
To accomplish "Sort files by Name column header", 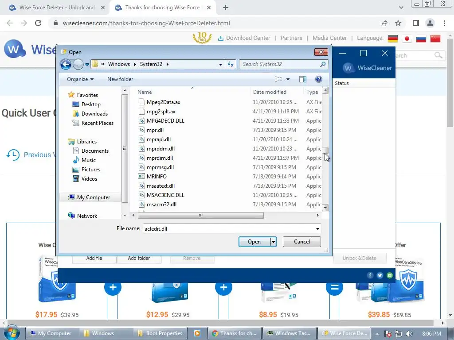I will (145, 92).
